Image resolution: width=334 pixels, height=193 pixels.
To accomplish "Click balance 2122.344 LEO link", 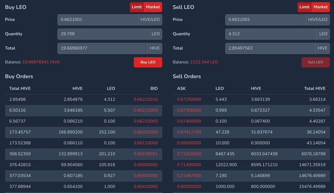I will [204, 62].
